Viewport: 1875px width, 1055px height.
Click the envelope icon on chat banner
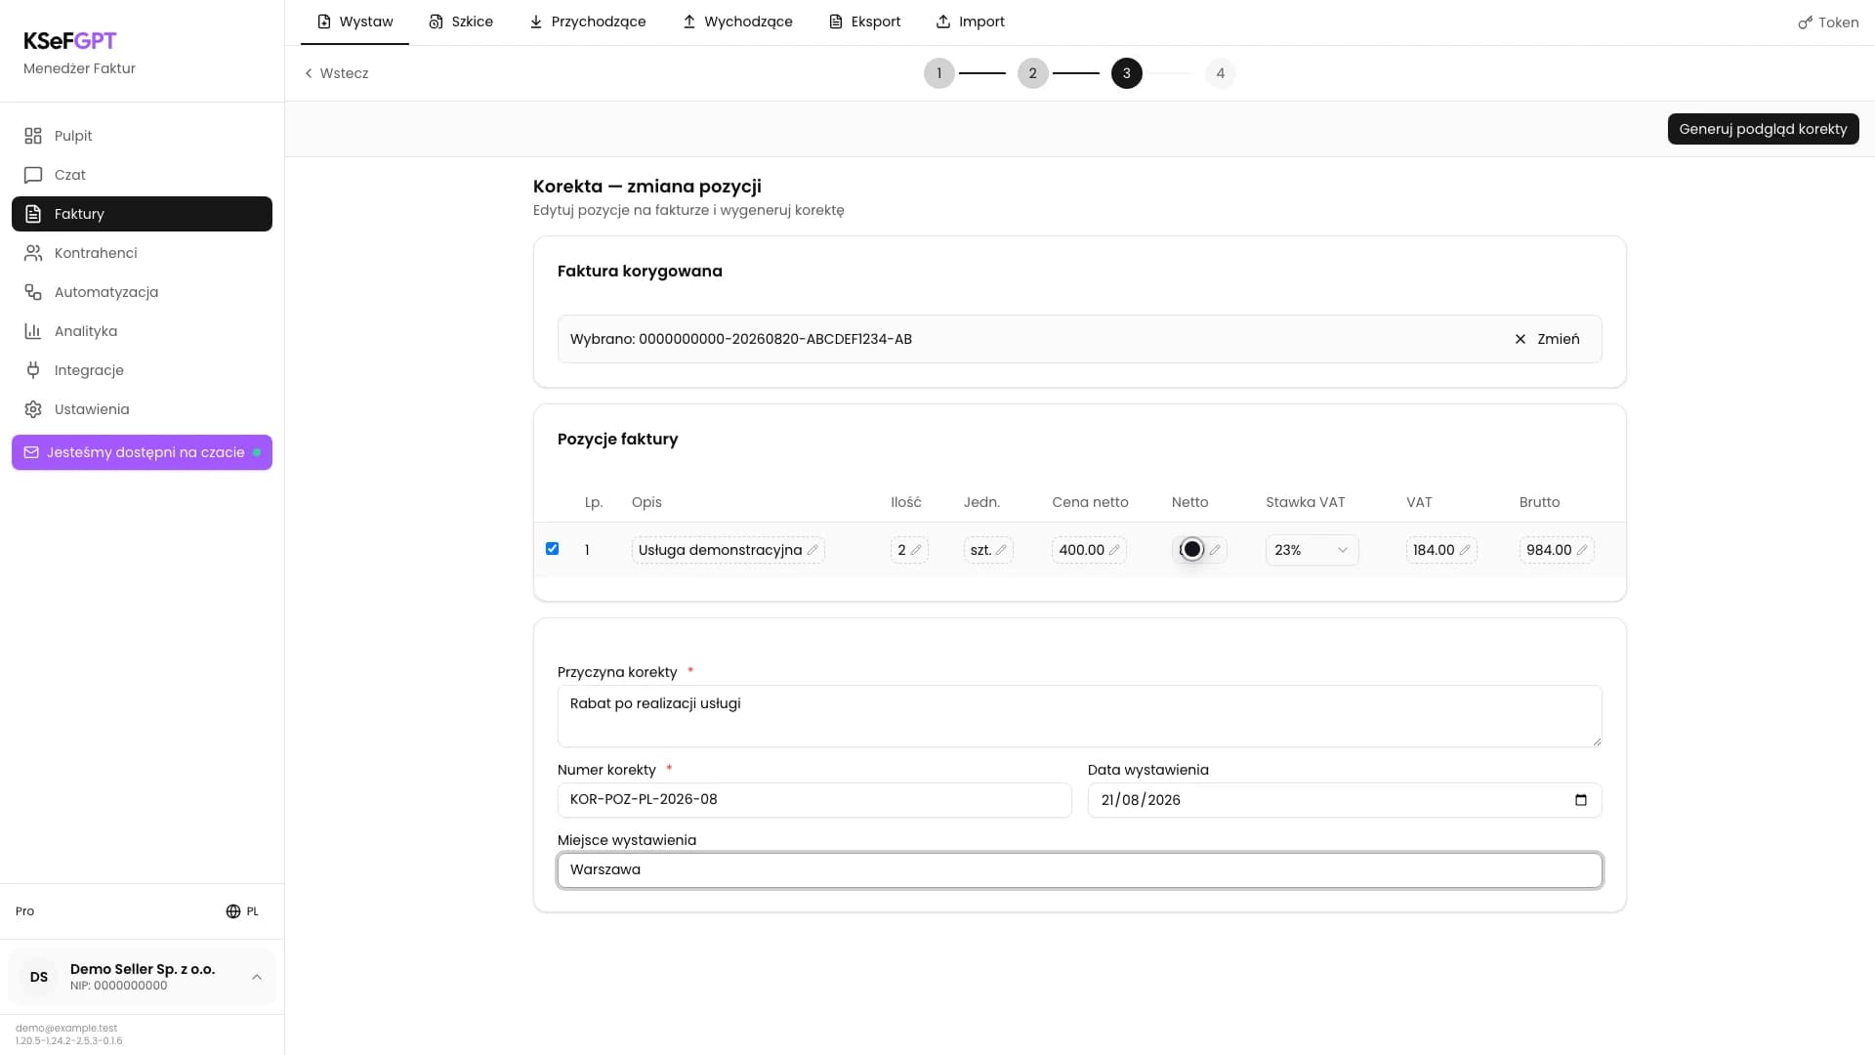[31, 452]
